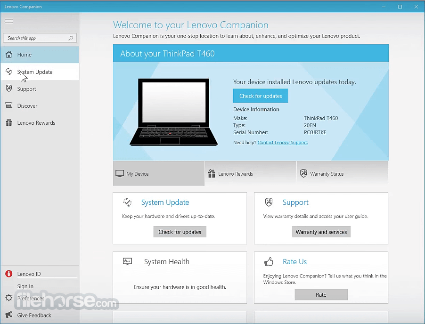Click the Support card shield icon

click(269, 202)
